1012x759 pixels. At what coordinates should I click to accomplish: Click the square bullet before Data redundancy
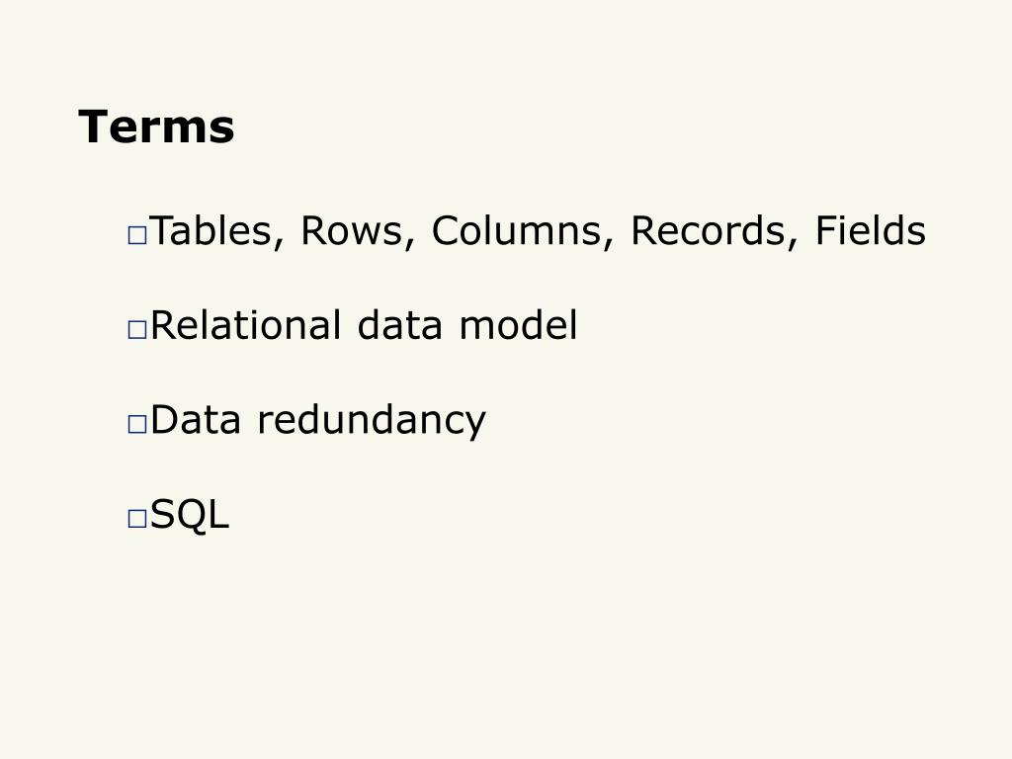tap(137, 424)
